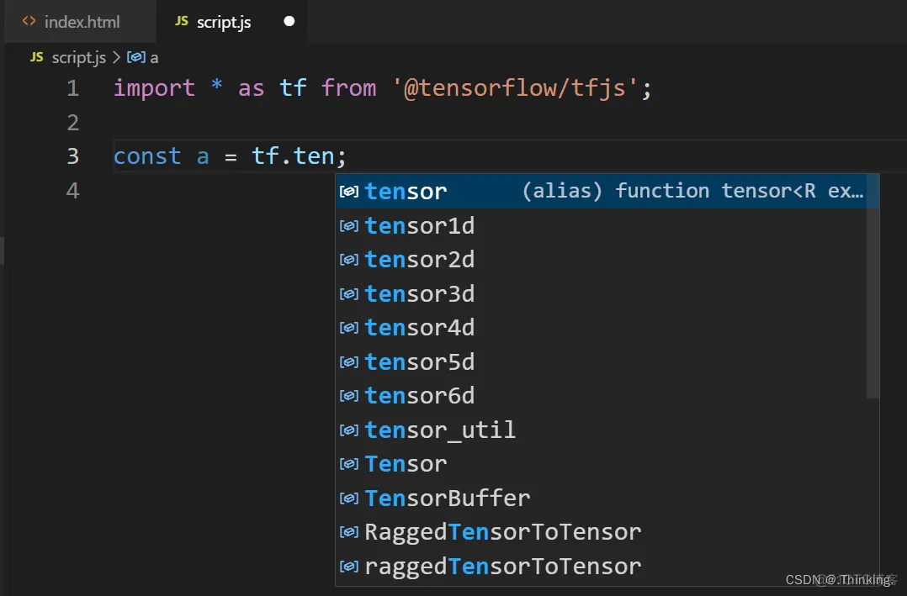Click the variable icon in the breadcrumb
The image size is (907, 596).
(136, 57)
